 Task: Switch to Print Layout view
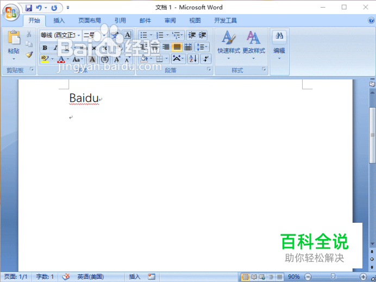pyautogui.click(x=245, y=277)
